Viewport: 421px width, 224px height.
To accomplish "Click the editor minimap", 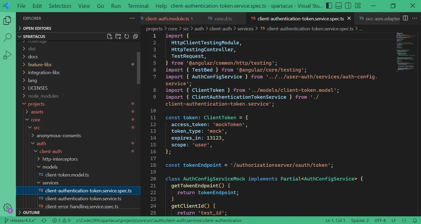I will (x=406, y=52).
